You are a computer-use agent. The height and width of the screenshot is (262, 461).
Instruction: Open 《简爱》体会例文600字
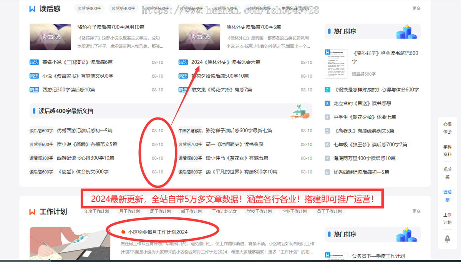(x=83, y=172)
